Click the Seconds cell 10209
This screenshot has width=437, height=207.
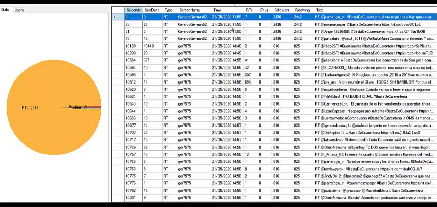pyautogui.click(x=134, y=53)
